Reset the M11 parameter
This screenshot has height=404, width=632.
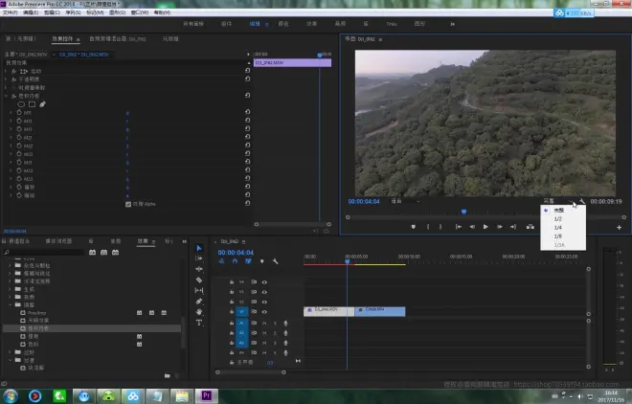coord(247,112)
